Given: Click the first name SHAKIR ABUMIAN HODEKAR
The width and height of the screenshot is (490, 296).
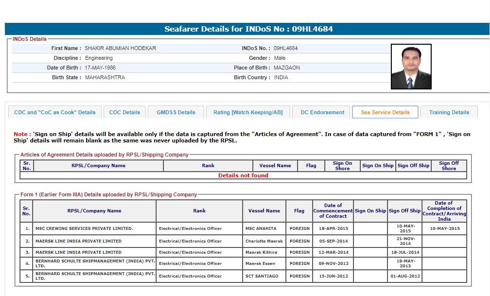Looking at the screenshot, I should 120,49.
